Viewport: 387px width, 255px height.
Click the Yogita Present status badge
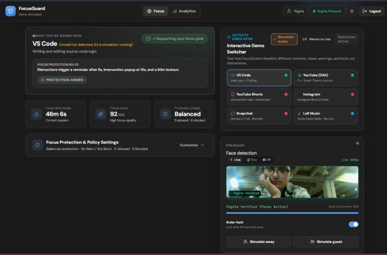[x=327, y=11]
